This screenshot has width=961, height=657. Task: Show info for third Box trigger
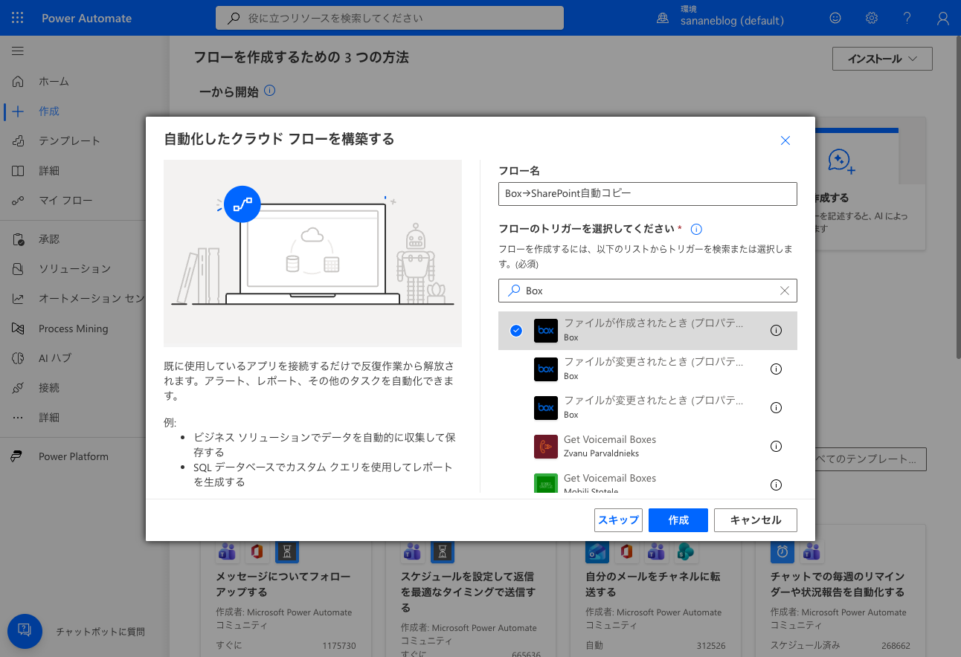(x=776, y=407)
